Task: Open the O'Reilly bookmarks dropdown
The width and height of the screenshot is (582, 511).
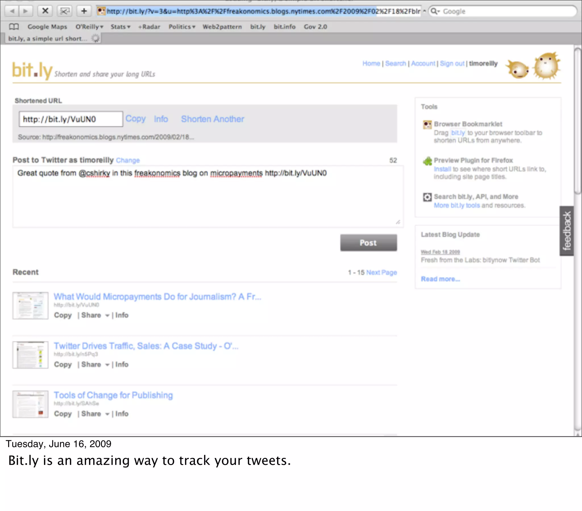Action: pyautogui.click(x=89, y=27)
